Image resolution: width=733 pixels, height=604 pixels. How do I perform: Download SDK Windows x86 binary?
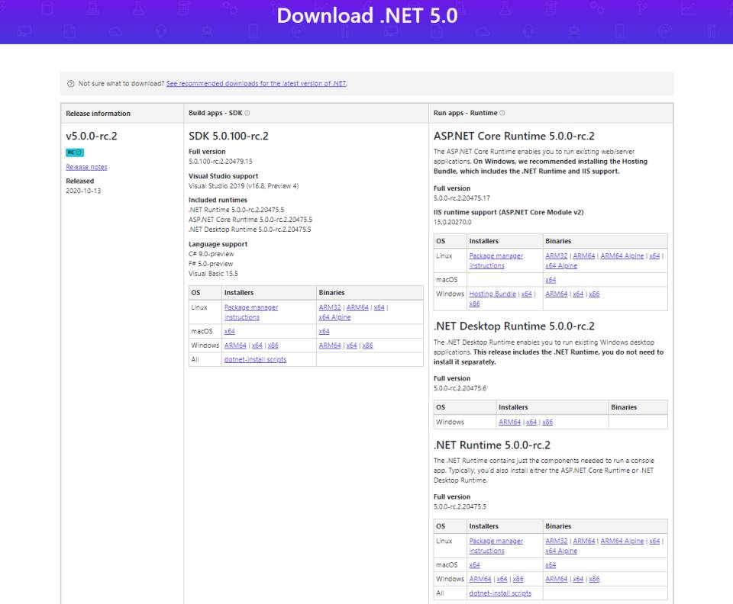click(367, 345)
